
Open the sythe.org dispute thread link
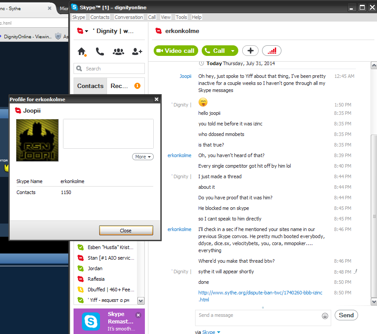pos(260,296)
